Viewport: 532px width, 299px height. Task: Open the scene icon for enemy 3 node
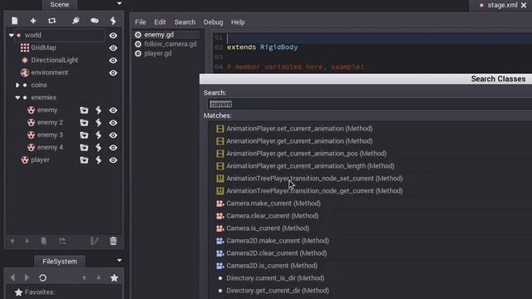coord(84,135)
